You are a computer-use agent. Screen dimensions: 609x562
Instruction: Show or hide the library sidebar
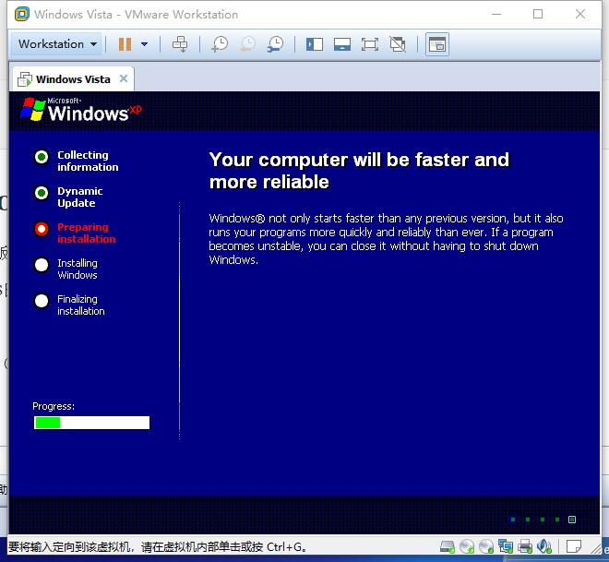[x=315, y=44]
